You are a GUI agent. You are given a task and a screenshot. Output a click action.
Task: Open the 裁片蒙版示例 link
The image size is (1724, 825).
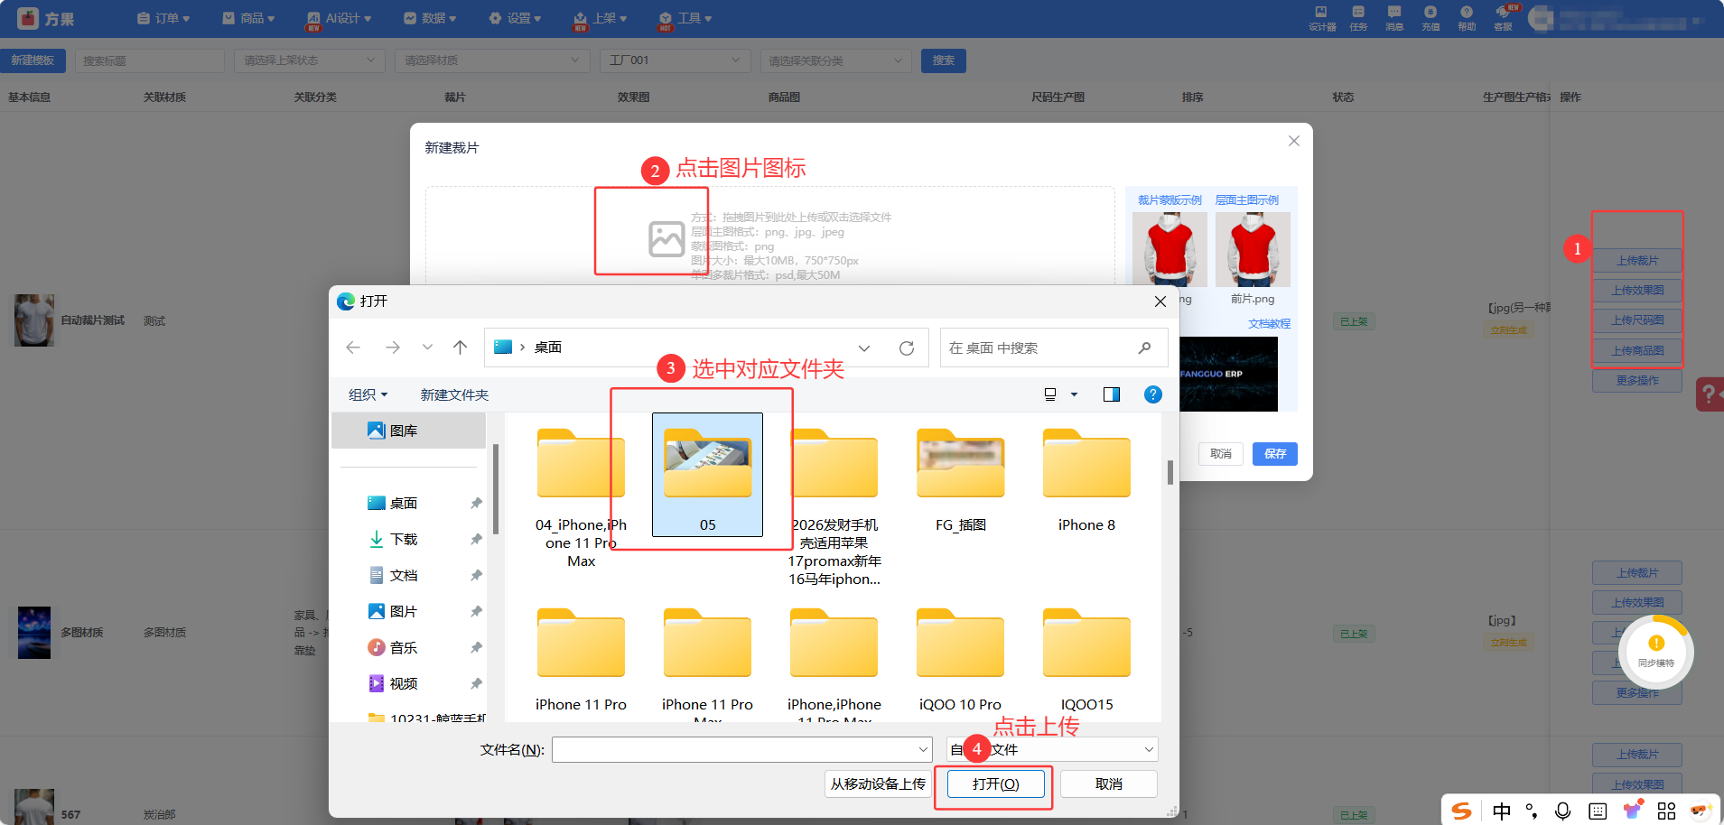(1170, 200)
